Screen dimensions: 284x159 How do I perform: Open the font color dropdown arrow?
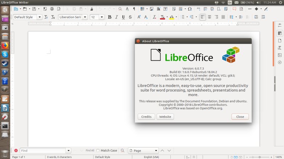pyautogui.click(x=167, y=17)
